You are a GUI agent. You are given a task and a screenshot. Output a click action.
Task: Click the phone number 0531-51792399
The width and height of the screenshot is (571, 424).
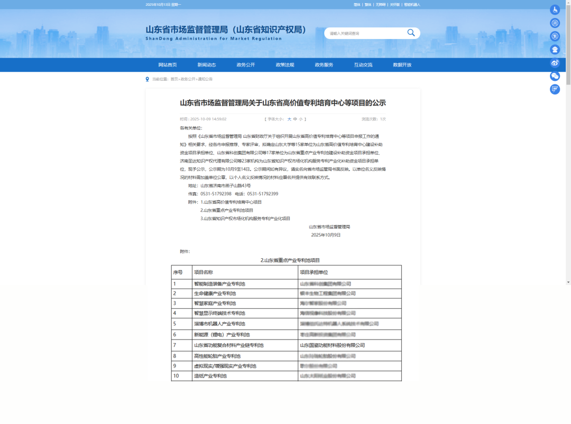[x=263, y=194]
